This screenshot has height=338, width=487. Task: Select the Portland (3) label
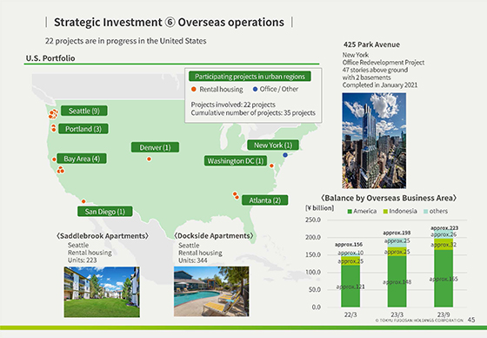83,129
